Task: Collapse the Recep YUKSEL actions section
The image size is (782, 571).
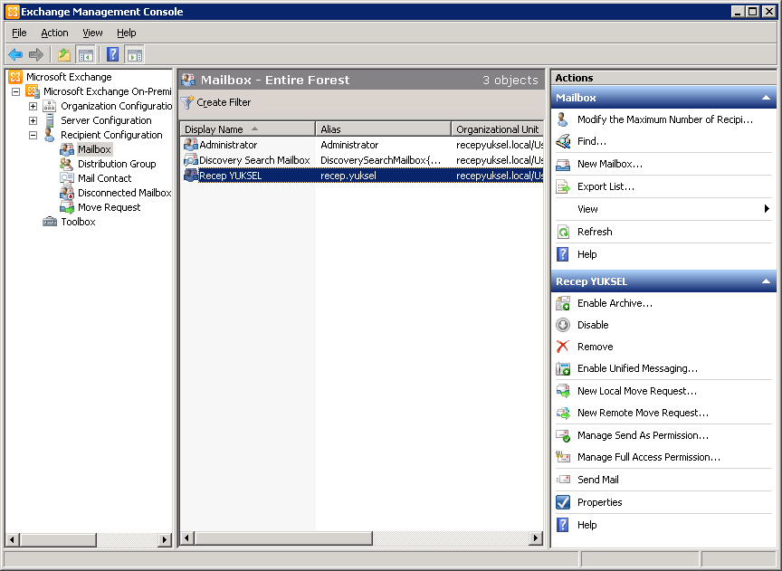Action: click(x=766, y=281)
